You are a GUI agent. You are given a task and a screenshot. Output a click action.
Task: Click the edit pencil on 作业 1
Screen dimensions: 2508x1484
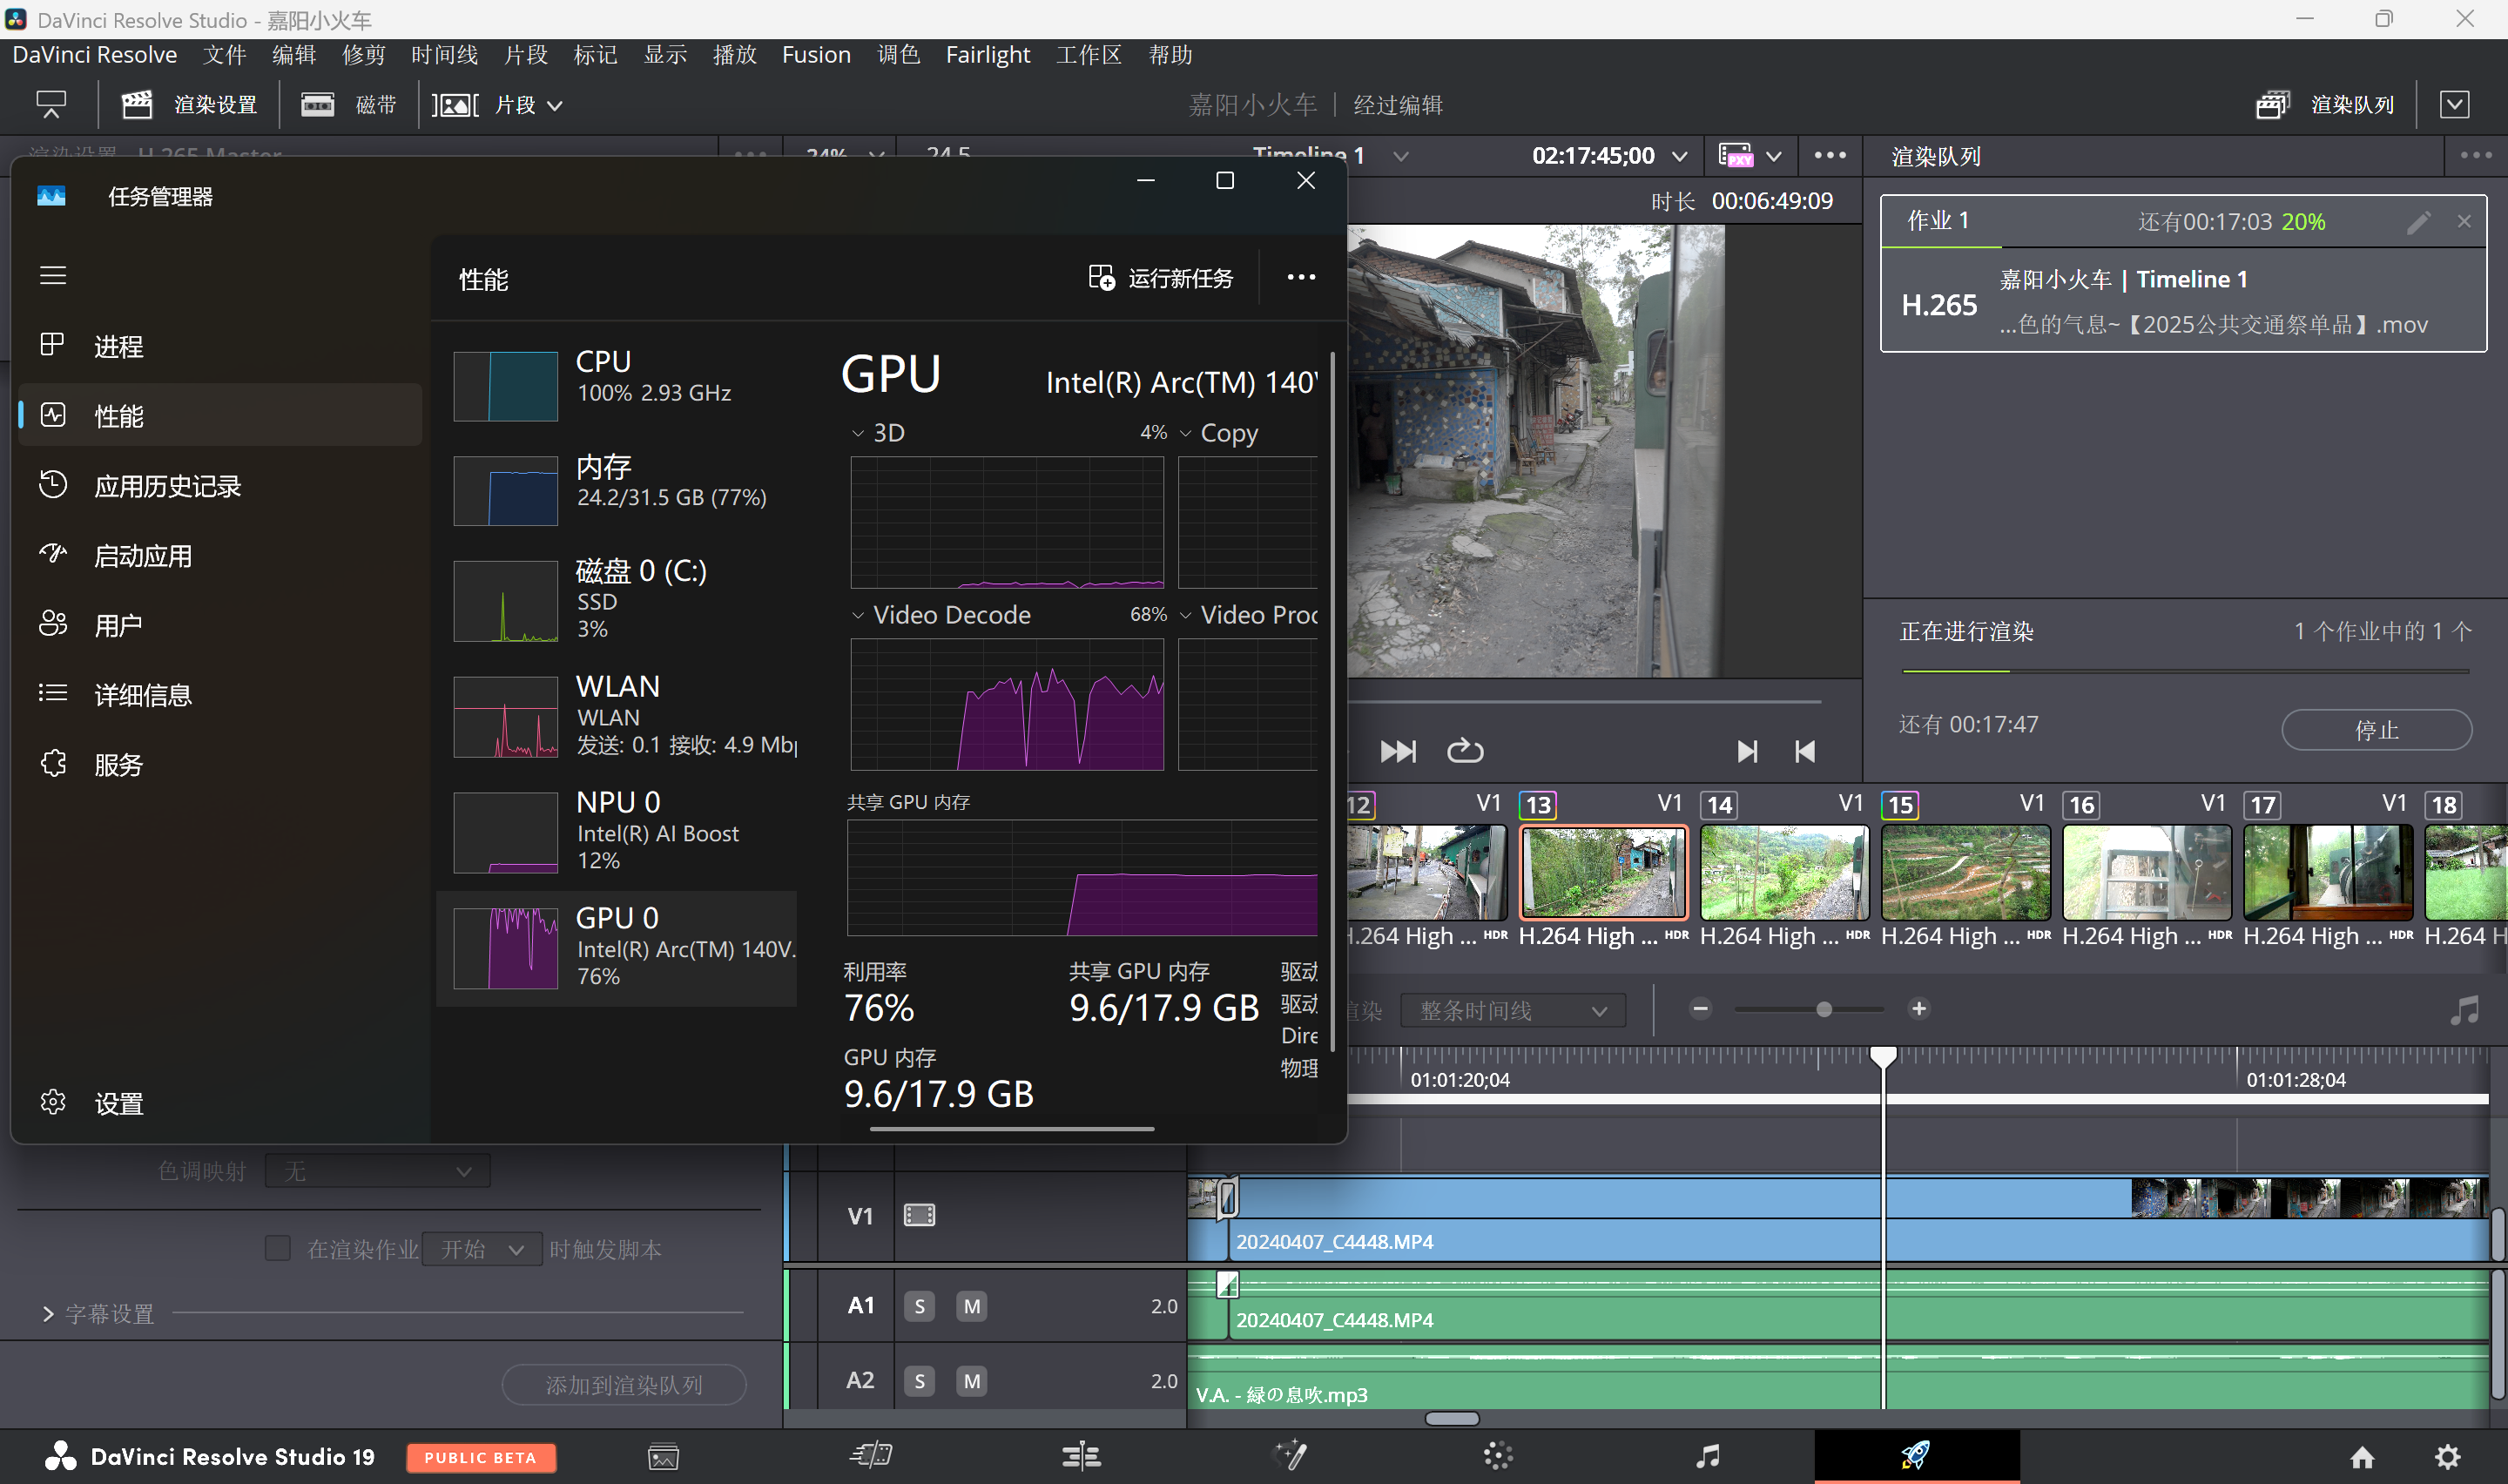click(x=2417, y=222)
